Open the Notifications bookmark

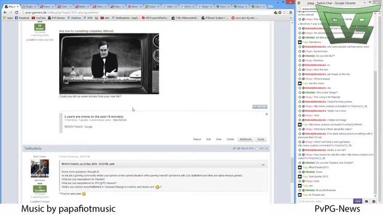[125, 18]
